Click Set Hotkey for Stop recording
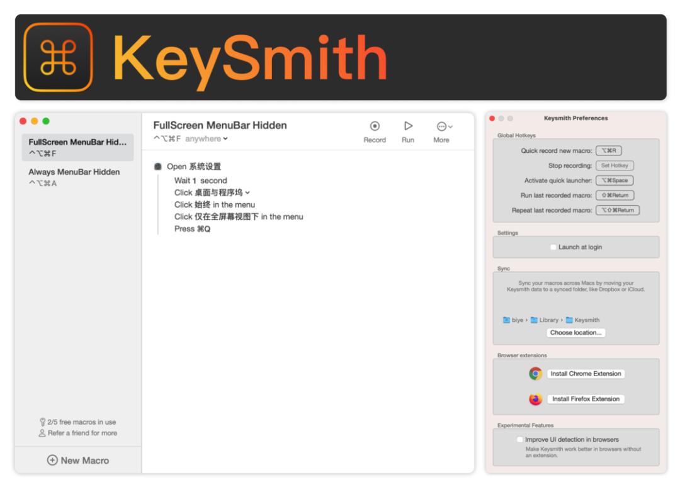This screenshot has width=680, height=492. tap(615, 165)
